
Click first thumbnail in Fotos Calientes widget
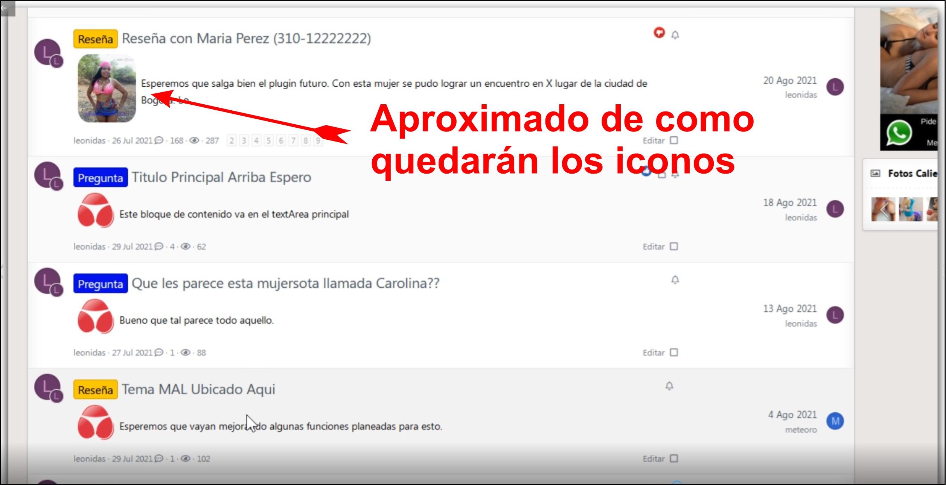tap(883, 209)
